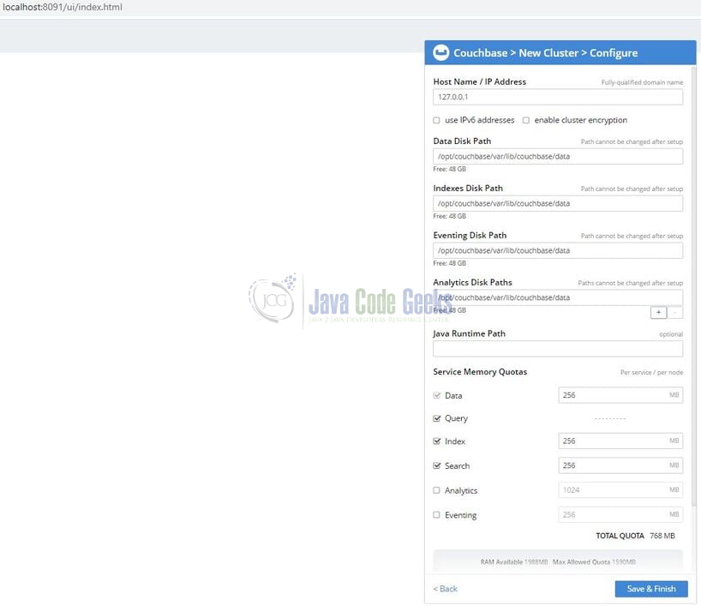Viewport: 701px width, 606px height.
Task: Select the Data memory quota value
Action: tap(620, 395)
